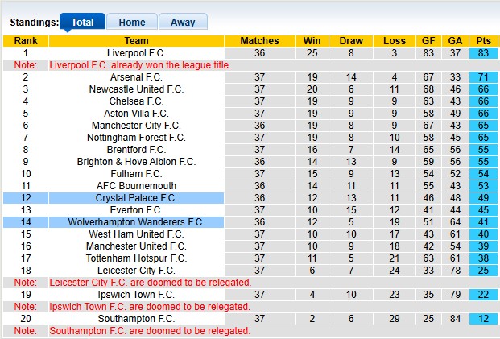Click the Pts column header

(x=484, y=41)
